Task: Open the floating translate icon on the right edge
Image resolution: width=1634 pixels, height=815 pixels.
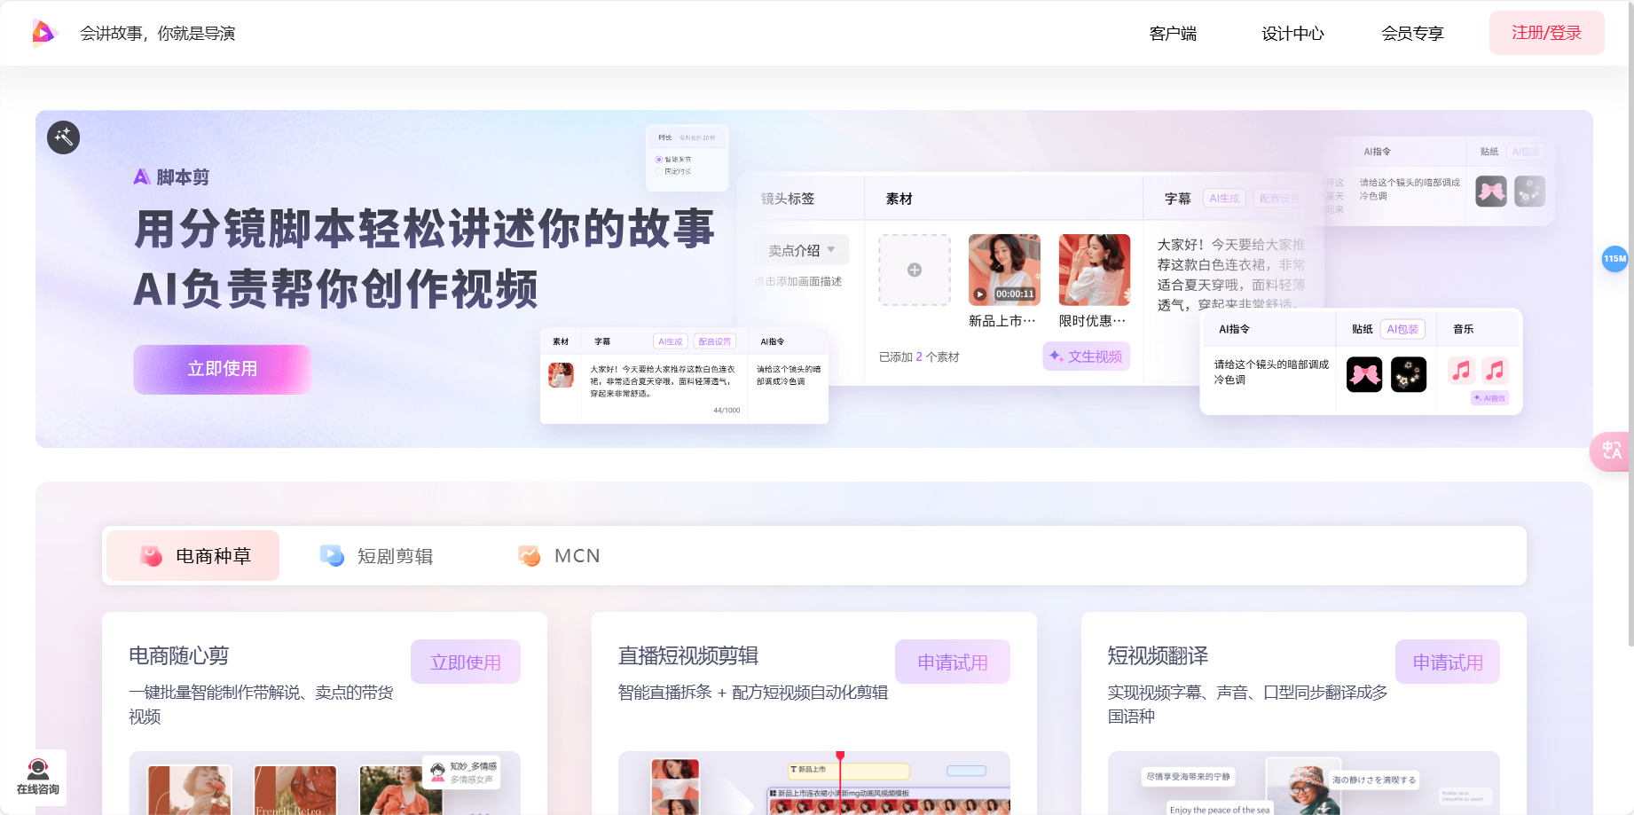Action: pos(1613,451)
